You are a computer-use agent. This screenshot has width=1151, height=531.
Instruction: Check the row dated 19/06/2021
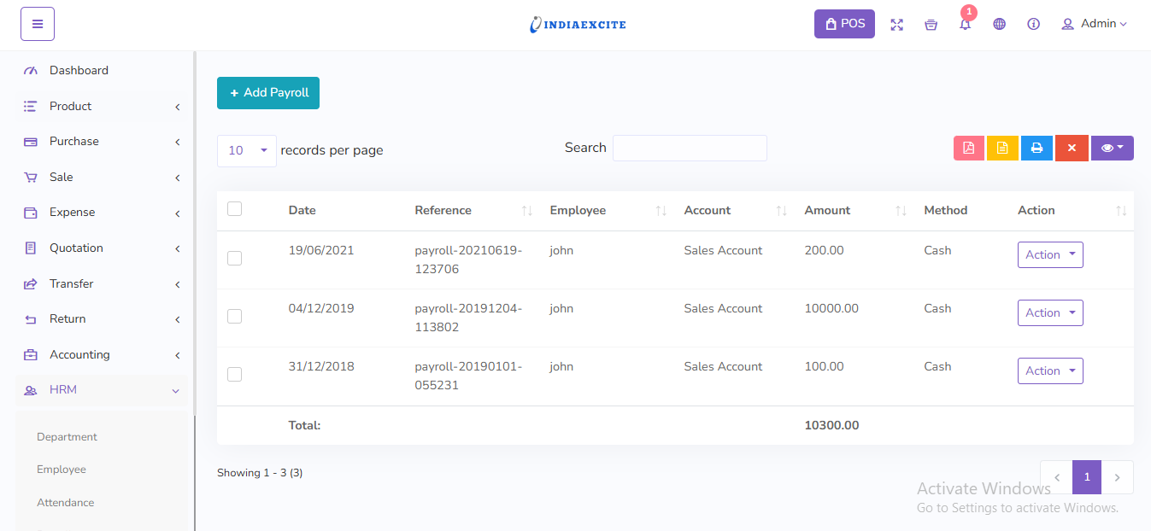click(235, 258)
